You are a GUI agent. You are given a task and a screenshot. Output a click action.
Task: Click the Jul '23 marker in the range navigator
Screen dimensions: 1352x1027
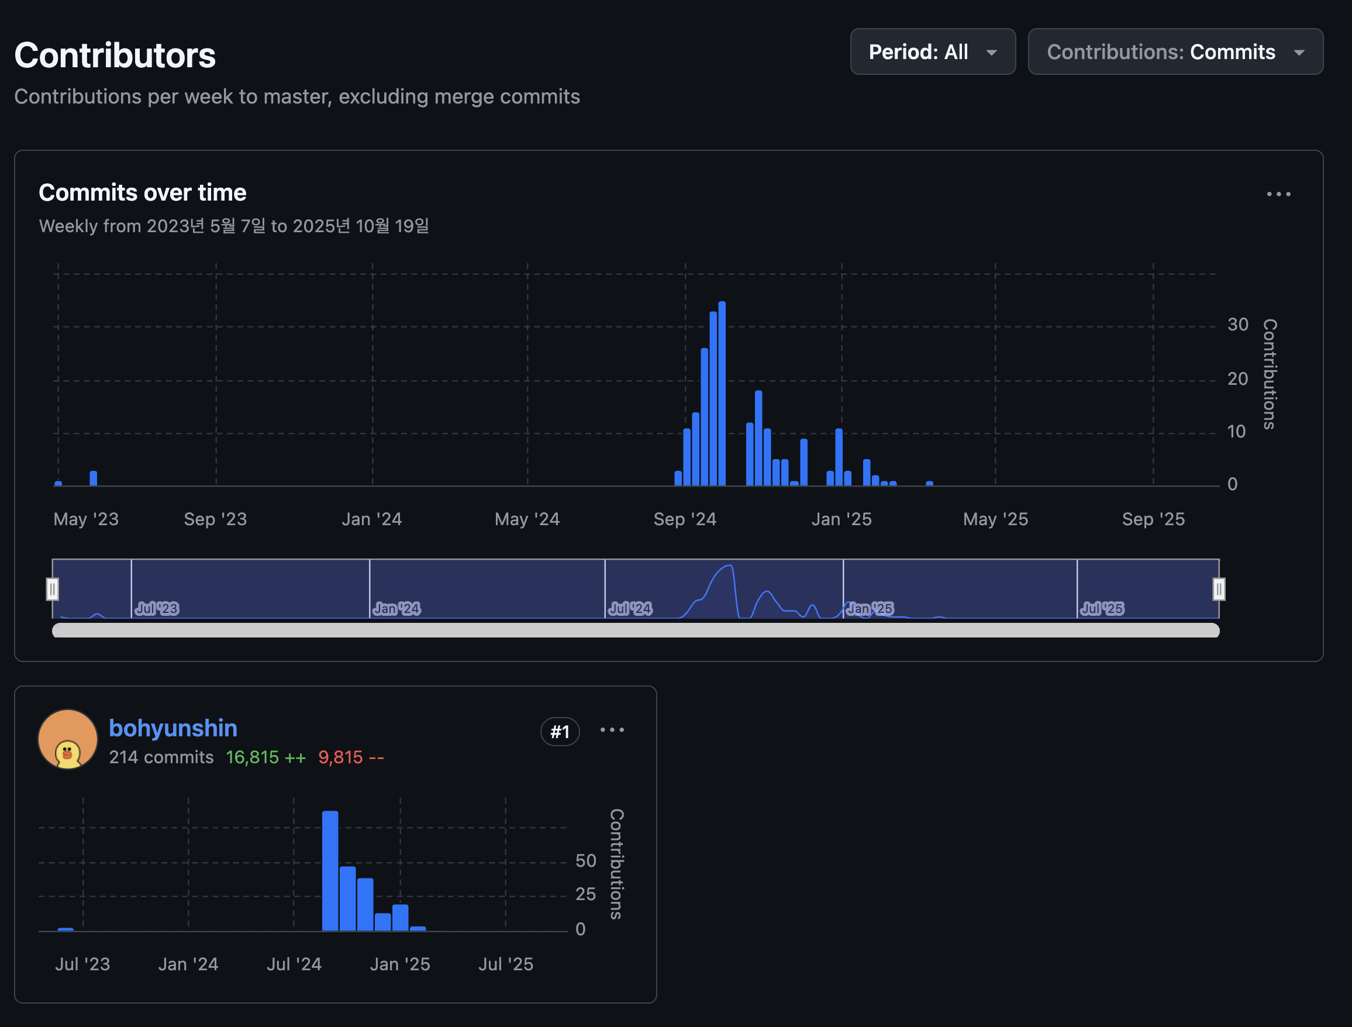tap(157, 608)
